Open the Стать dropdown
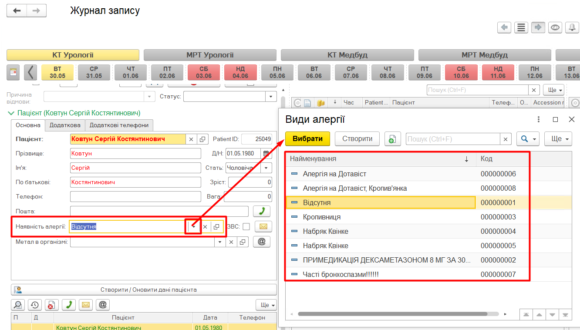 pos(266,168)
